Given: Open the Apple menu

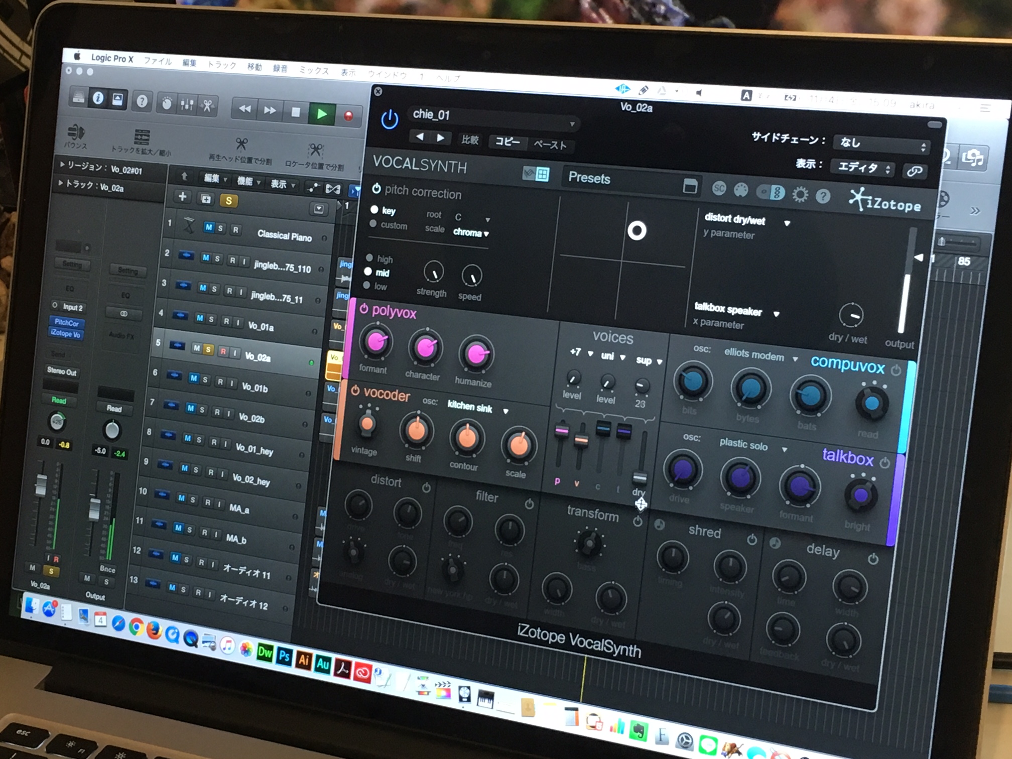Looking at the screenshot, I should coord(77,56).
